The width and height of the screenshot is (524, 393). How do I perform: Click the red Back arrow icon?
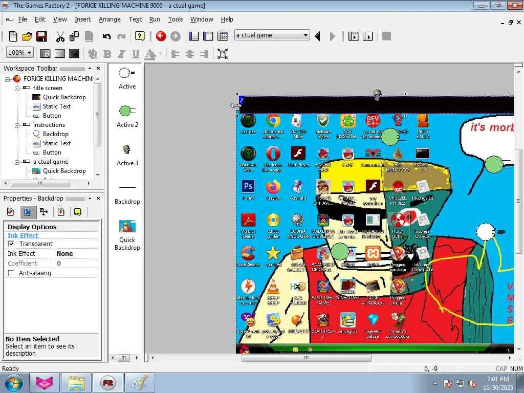point(161,36)
